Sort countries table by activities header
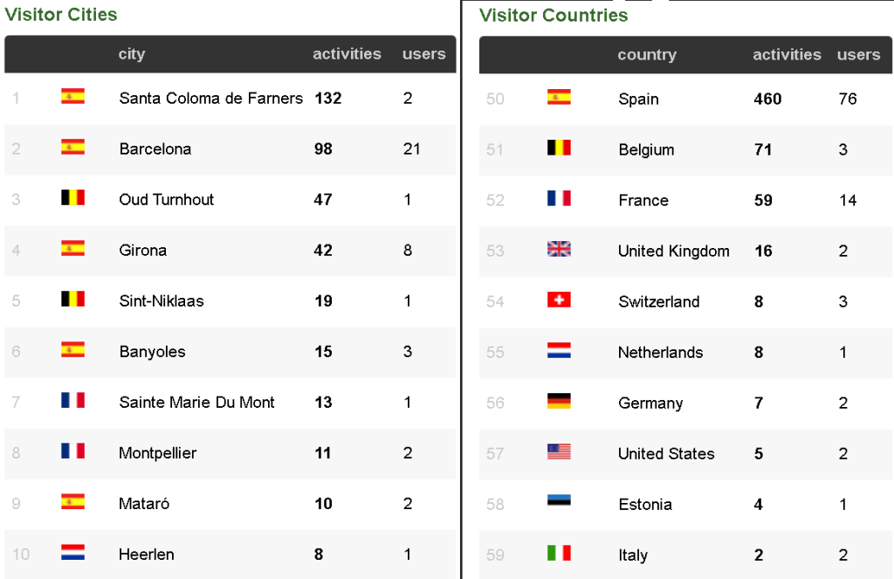The image size is (894, 579). click(x=787, y=55)
